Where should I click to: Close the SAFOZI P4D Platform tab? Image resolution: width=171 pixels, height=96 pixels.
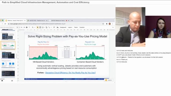click(47, 21)
